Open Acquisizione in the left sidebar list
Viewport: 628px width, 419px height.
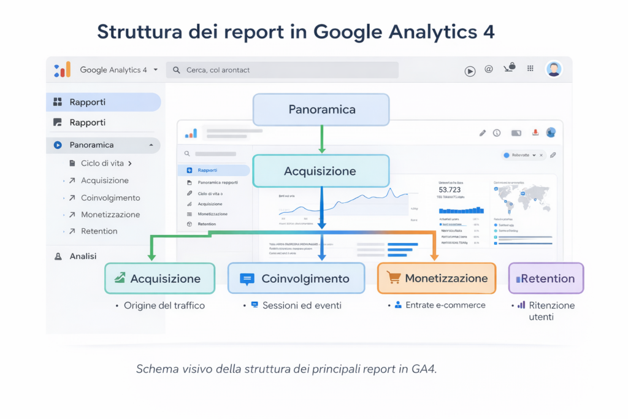[x=104, y=180]
